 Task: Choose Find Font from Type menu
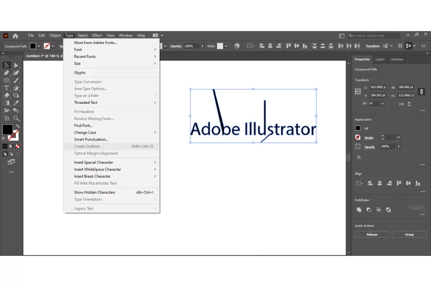click(x=112, y=125)
